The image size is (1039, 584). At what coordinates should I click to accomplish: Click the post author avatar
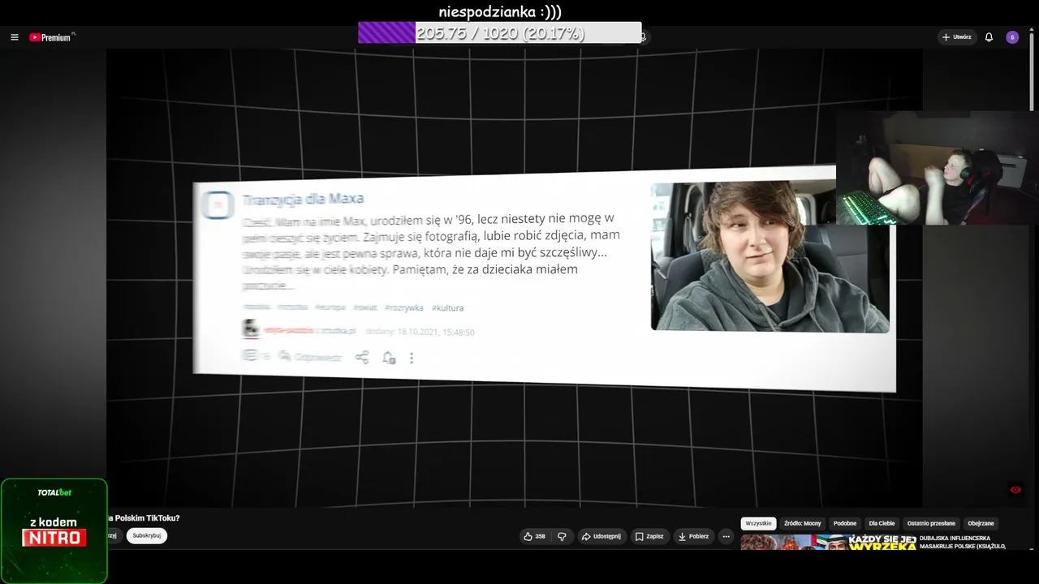point(251,328)
